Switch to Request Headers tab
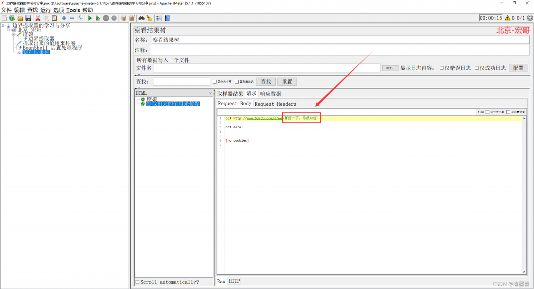 (x=275, y=104)
